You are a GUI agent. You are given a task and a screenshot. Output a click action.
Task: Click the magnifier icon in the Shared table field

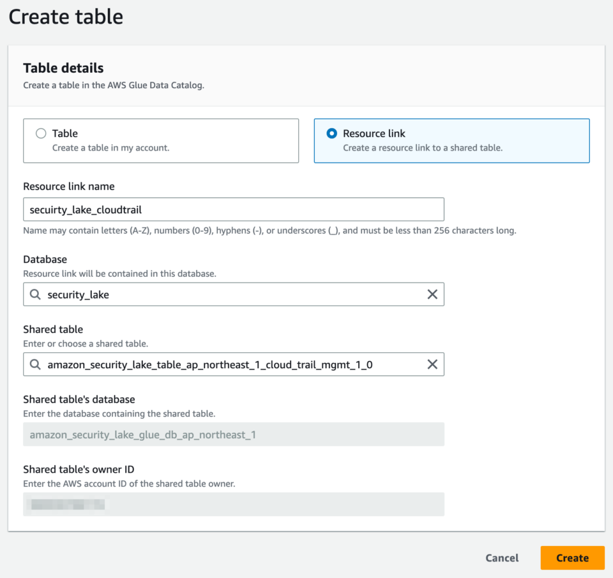pyautogui.click(x=34, y=364)
